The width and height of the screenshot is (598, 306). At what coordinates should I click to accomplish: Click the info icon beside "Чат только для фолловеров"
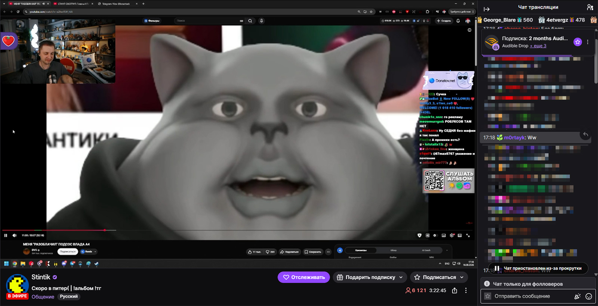pos(487,284)
